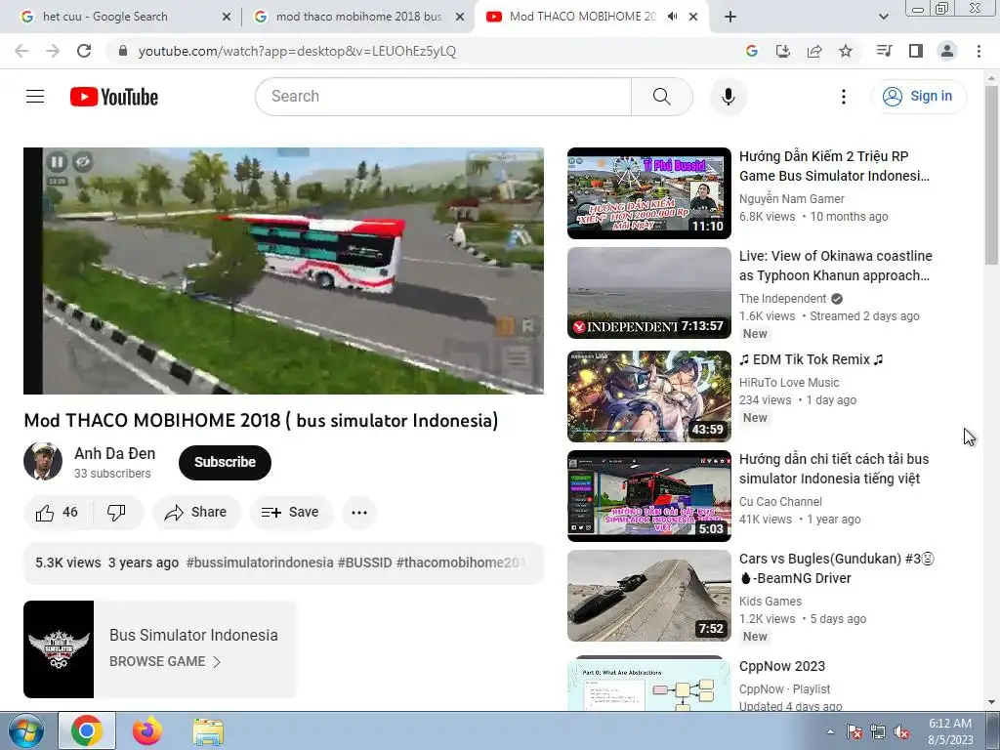Go to the YouTube home logo
Image resolution: width=1000 pixels, height=750 pixels.
[114, 97]
